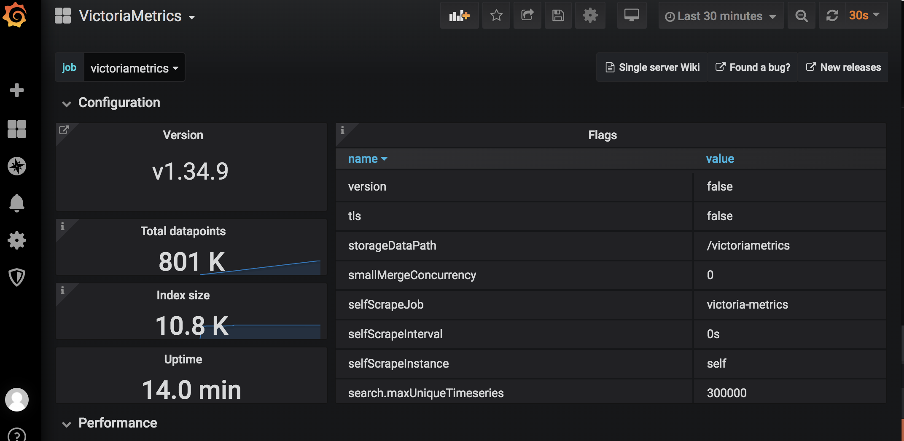904x441 pixels.
Task: Click the Version panel title
Action: [x=183, y=135]
